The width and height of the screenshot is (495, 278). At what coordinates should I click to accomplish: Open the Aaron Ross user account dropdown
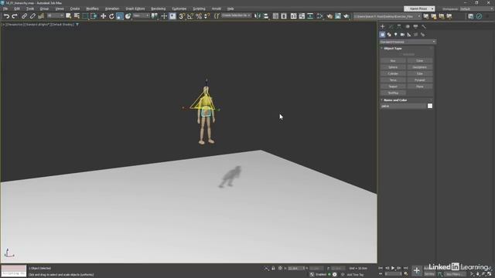419,8
